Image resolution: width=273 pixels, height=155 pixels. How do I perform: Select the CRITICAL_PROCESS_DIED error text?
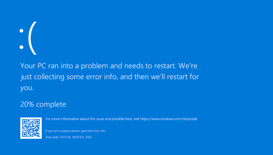76,137
